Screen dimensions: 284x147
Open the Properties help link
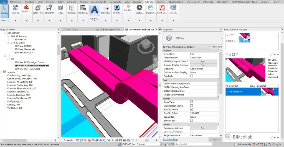pyautogui.click(x=170, y=139)
